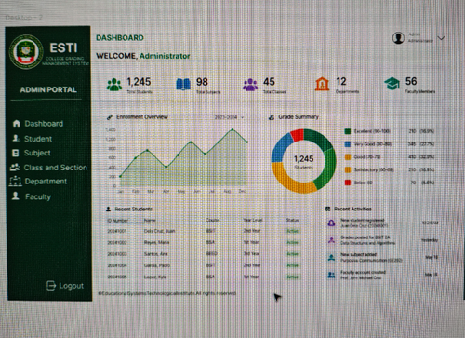Image resolution: width=465 pixels, height=338 pixels.
Task: Click the blue open-book Total Subjects icon
Action: click(x=183, y=84)
